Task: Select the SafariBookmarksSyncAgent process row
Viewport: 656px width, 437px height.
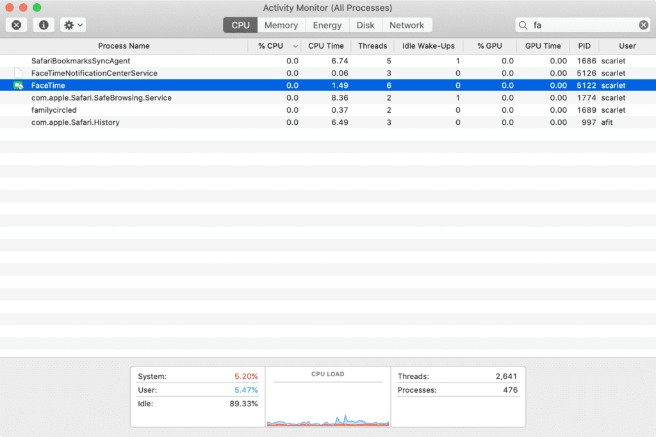Action: coord(328,61)
